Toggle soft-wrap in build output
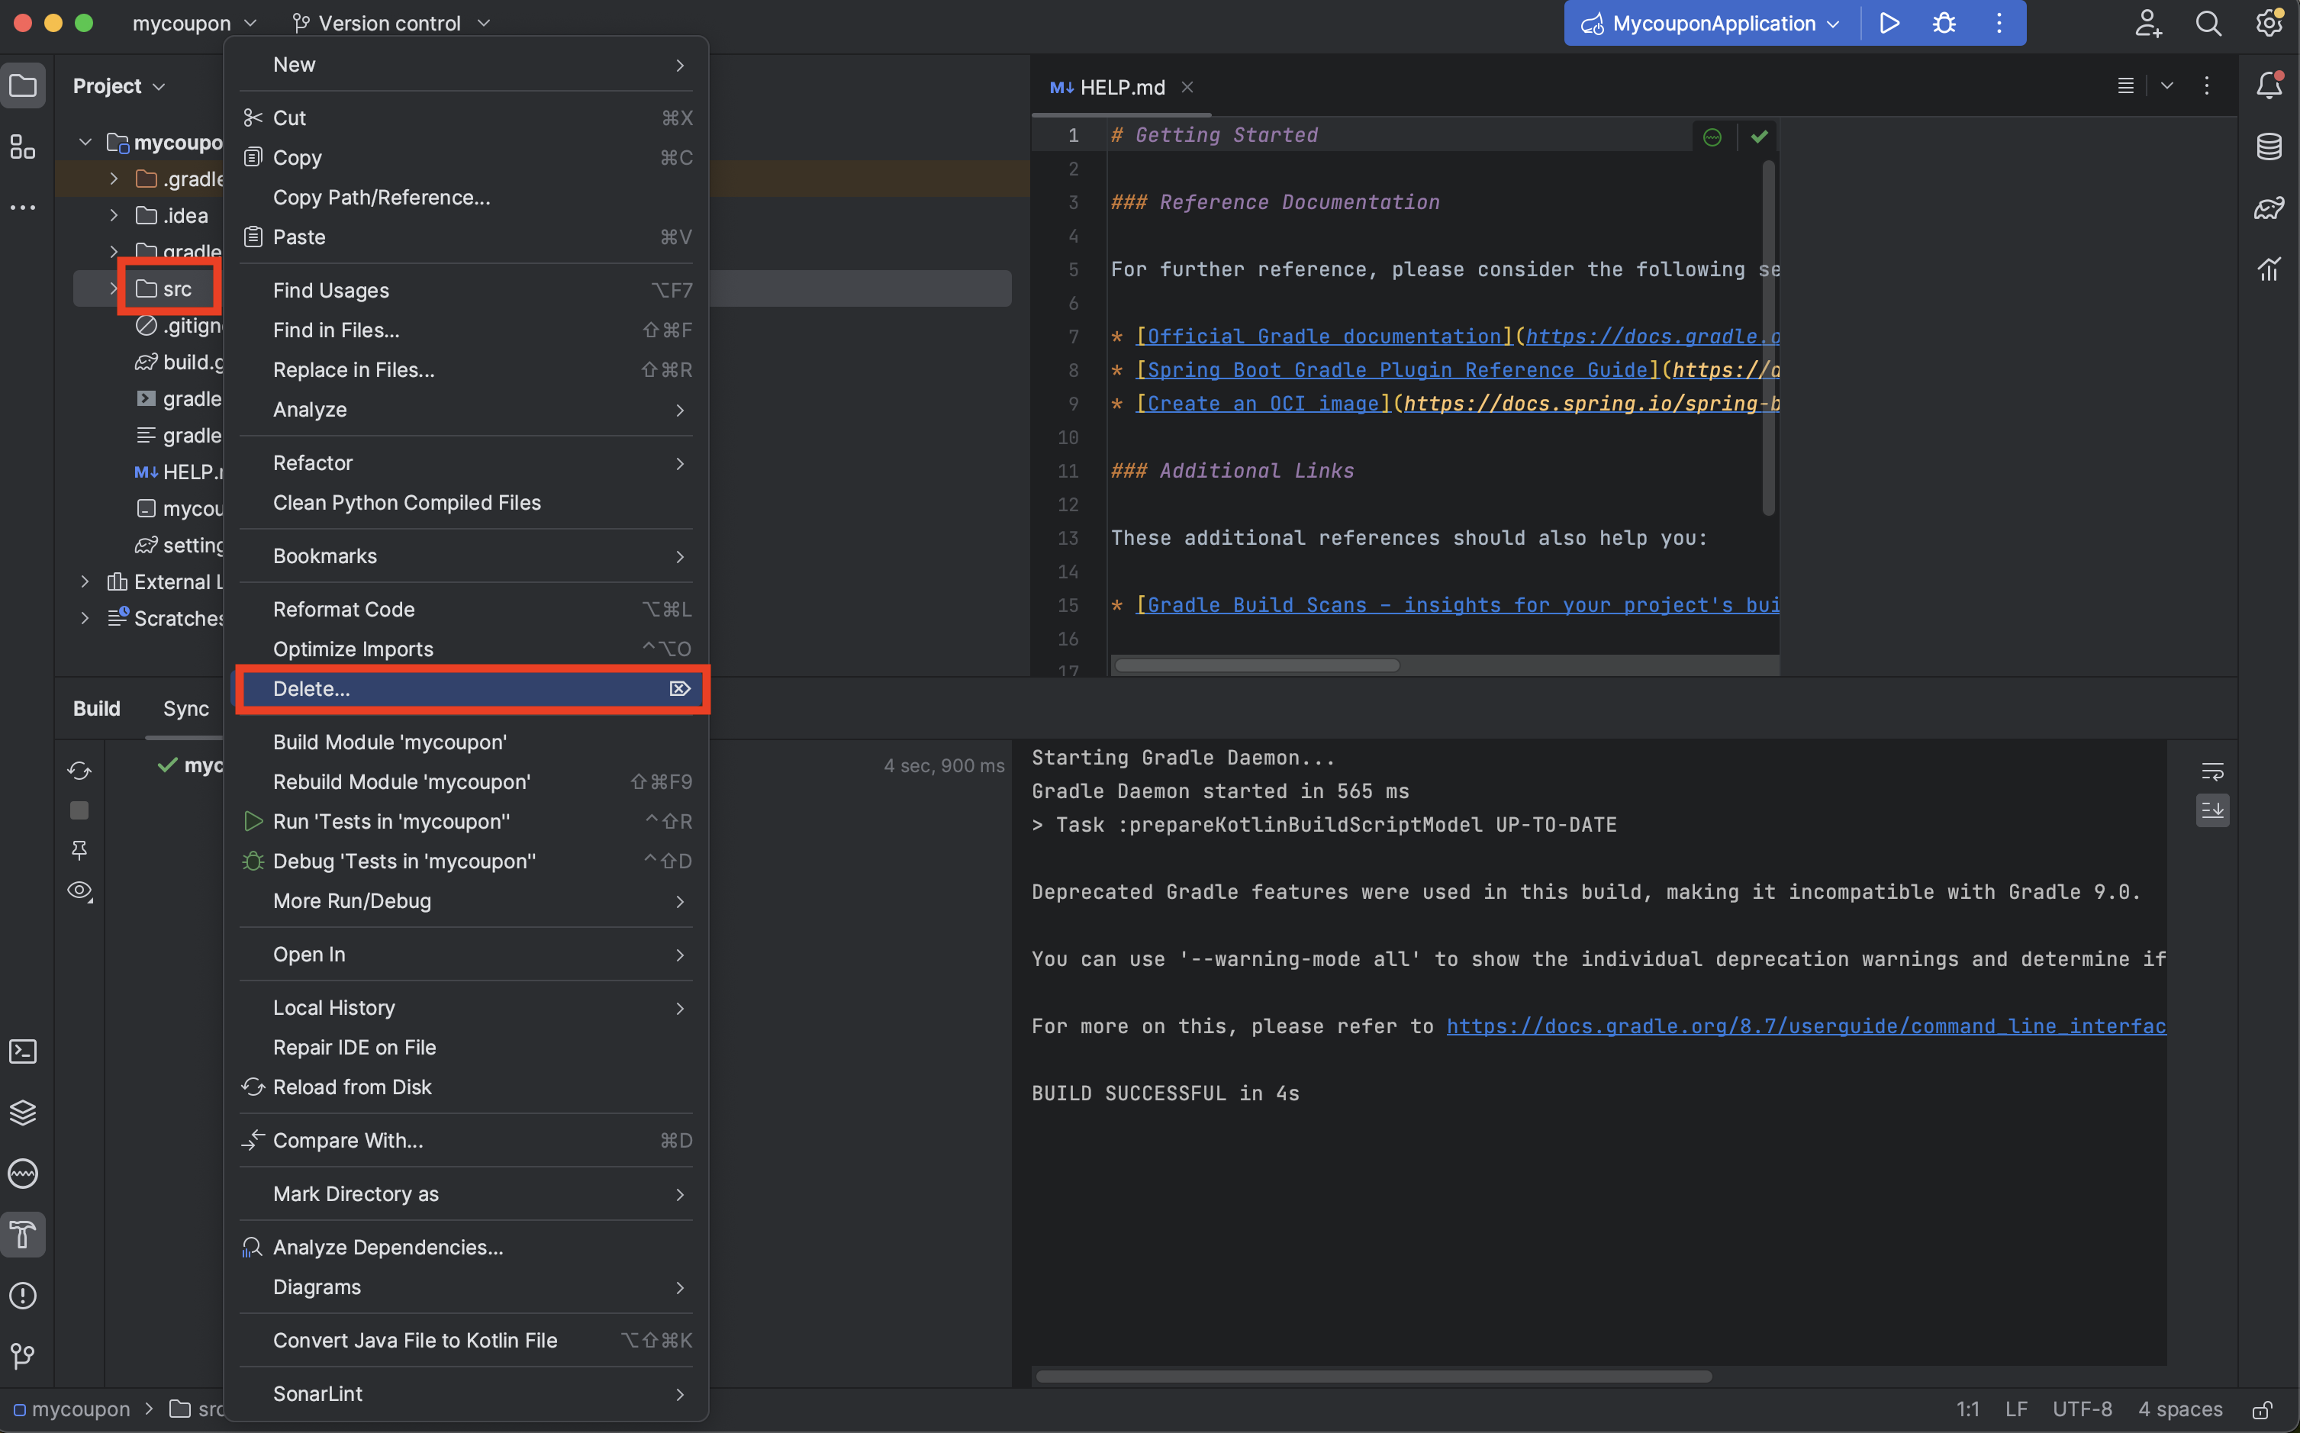Viewport: 2300px width, 1433px height. click(2212, 771)
